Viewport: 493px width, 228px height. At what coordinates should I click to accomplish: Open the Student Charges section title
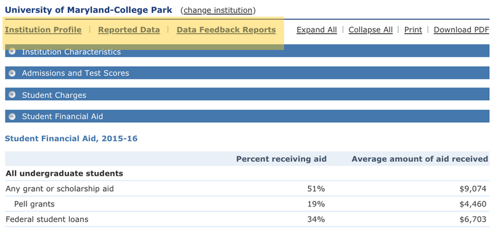pos(54,95)
